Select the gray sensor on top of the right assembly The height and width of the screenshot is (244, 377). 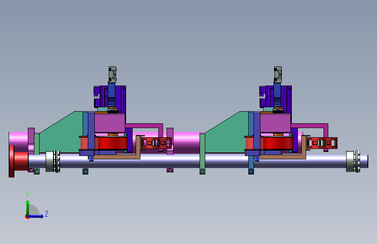pyautogui.click(x=278, y=75)
